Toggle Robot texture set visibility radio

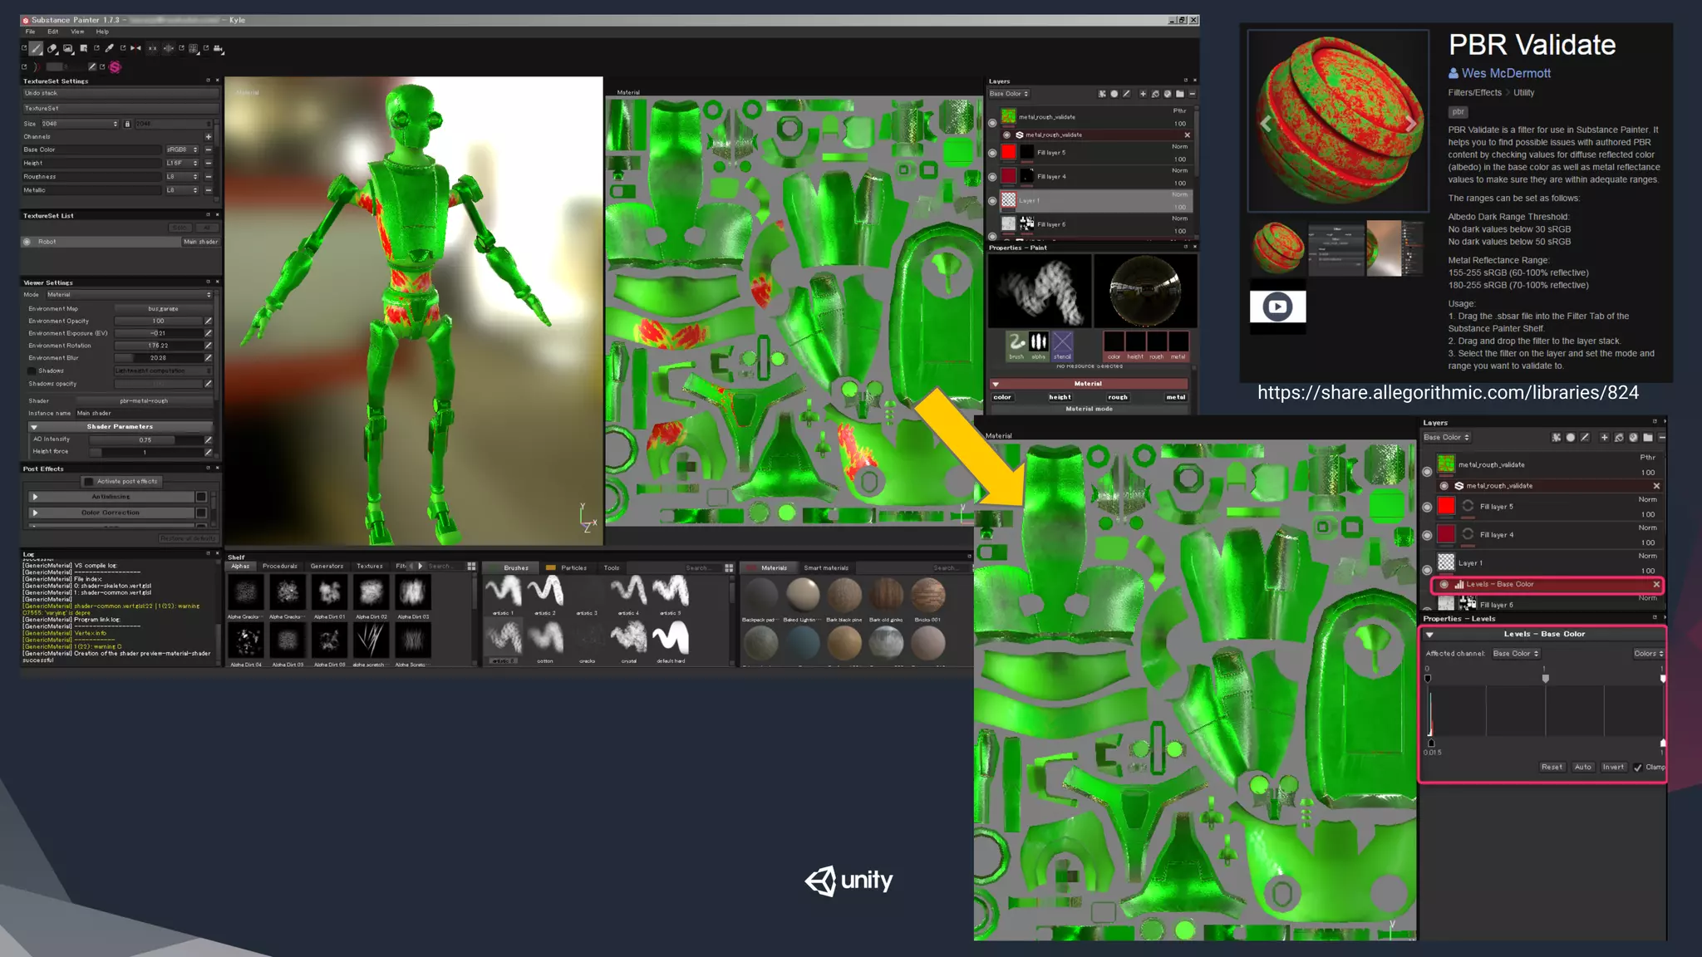(x=27, y=243)
